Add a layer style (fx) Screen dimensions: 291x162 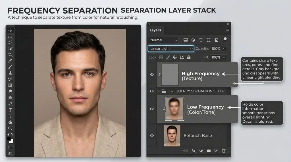click(193, 151)
